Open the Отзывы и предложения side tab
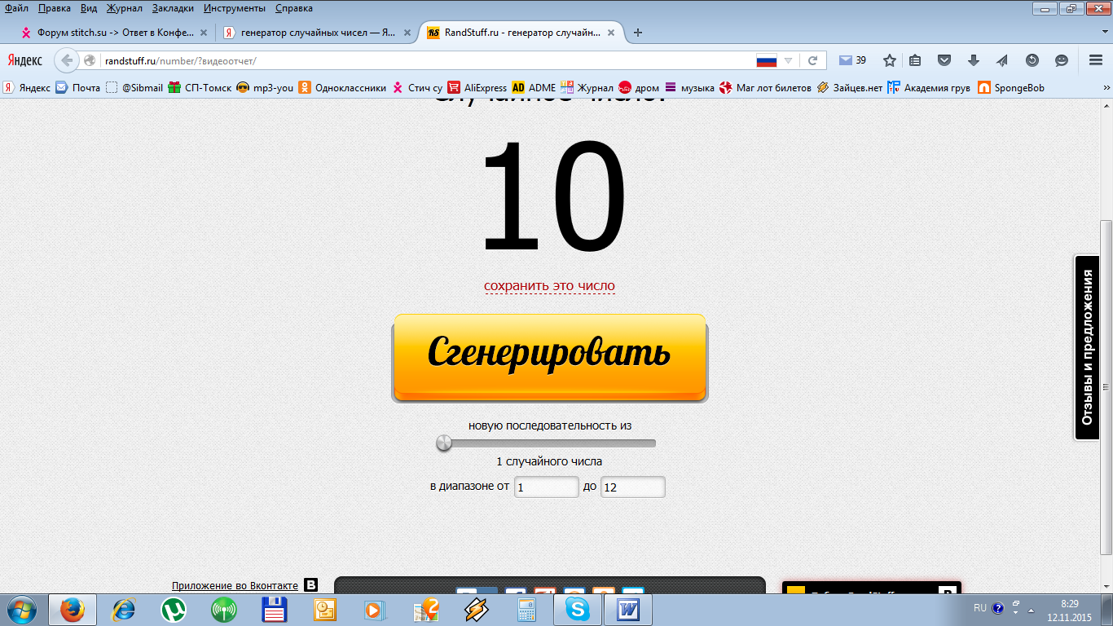The height and width of the screenshot is (626, 1113). pyautogui.click(x=1087, y=348)
